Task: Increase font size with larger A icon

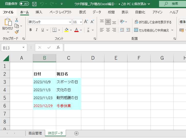Action: point(86,22)
